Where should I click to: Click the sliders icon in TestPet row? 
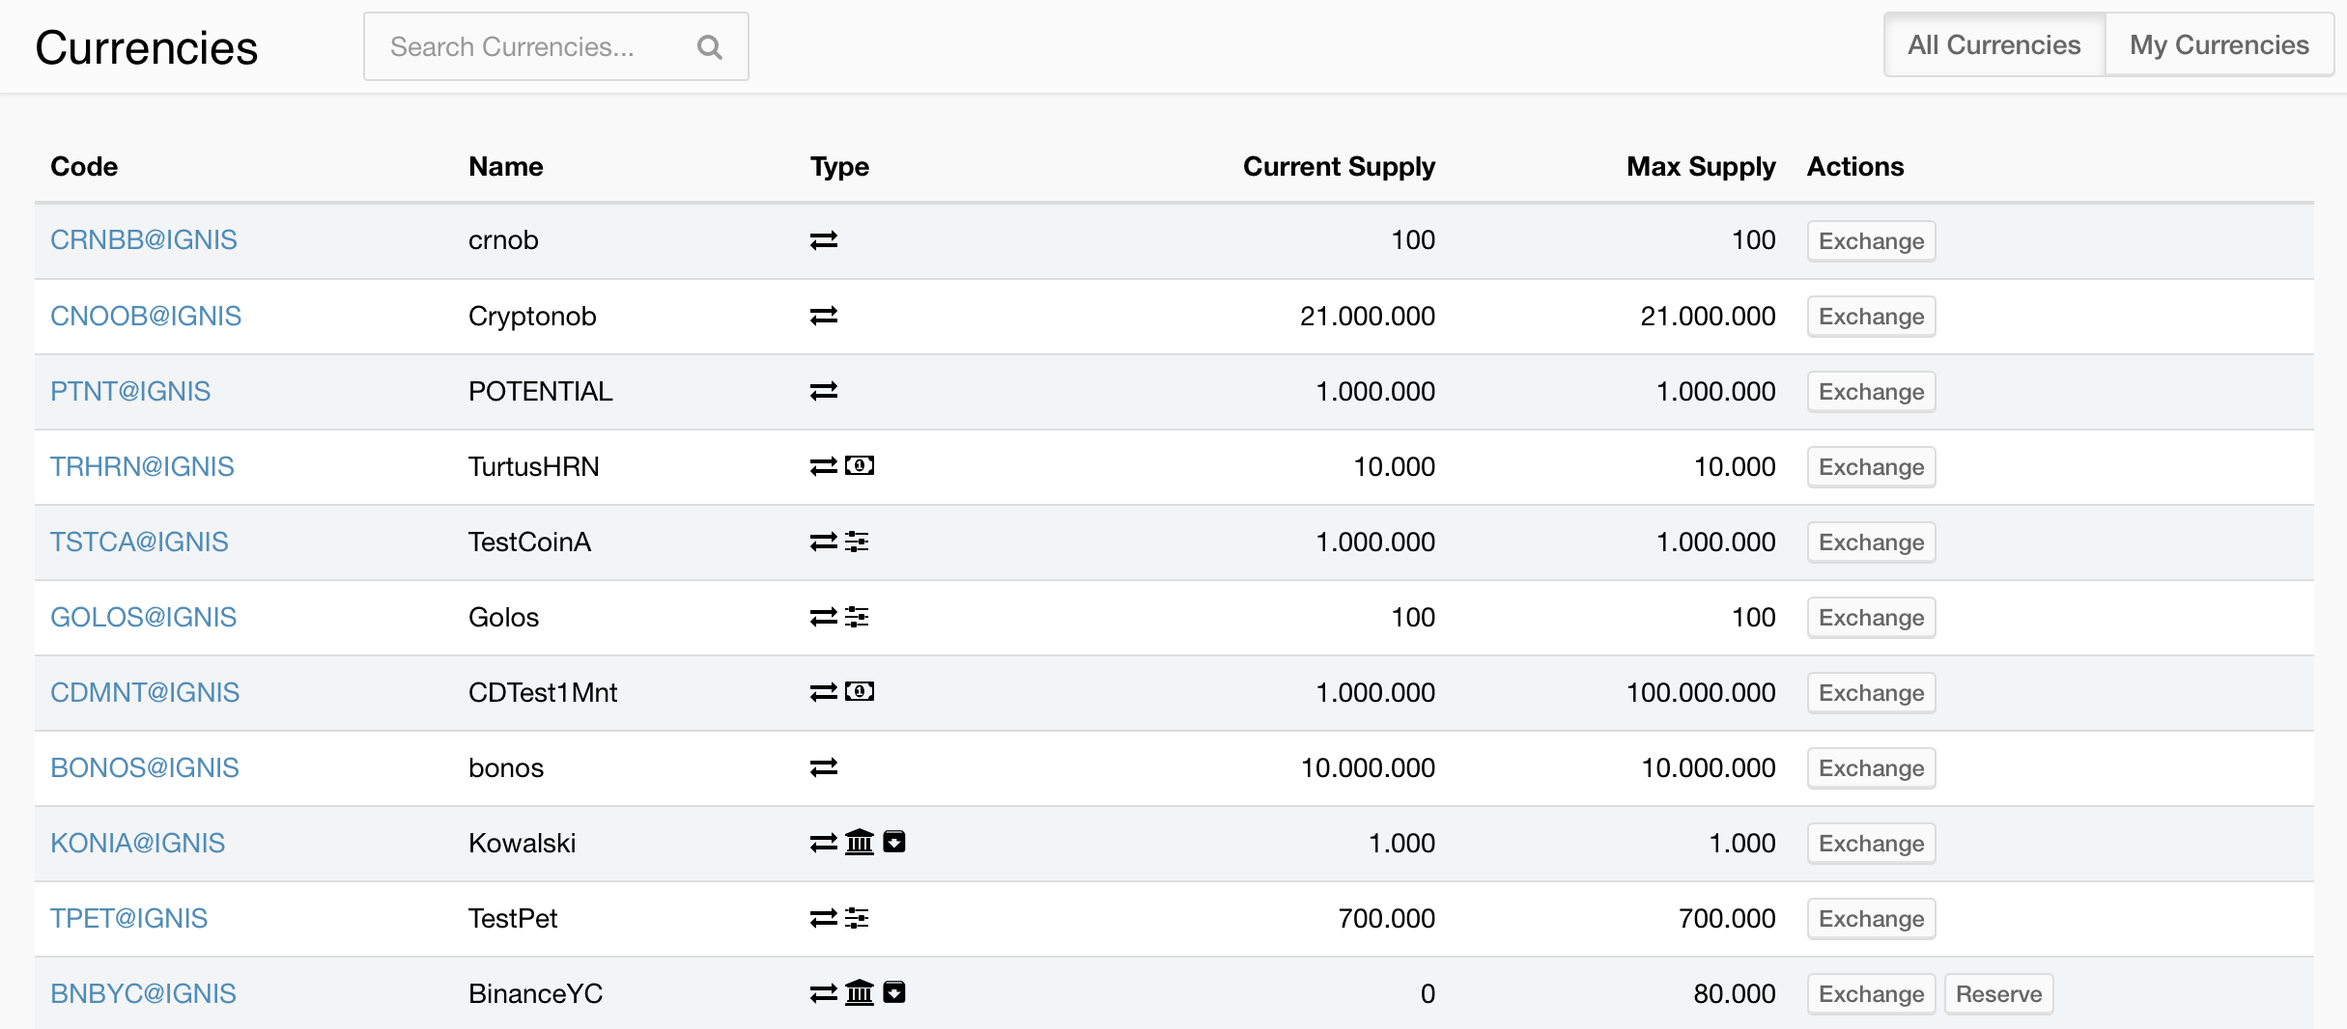coord(857,918)
